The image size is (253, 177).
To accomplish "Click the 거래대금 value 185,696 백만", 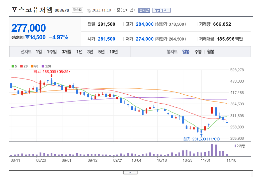I will (x=230, y=39).
